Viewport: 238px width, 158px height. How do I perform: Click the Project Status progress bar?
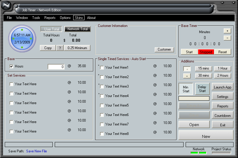(x=221, y=153)
